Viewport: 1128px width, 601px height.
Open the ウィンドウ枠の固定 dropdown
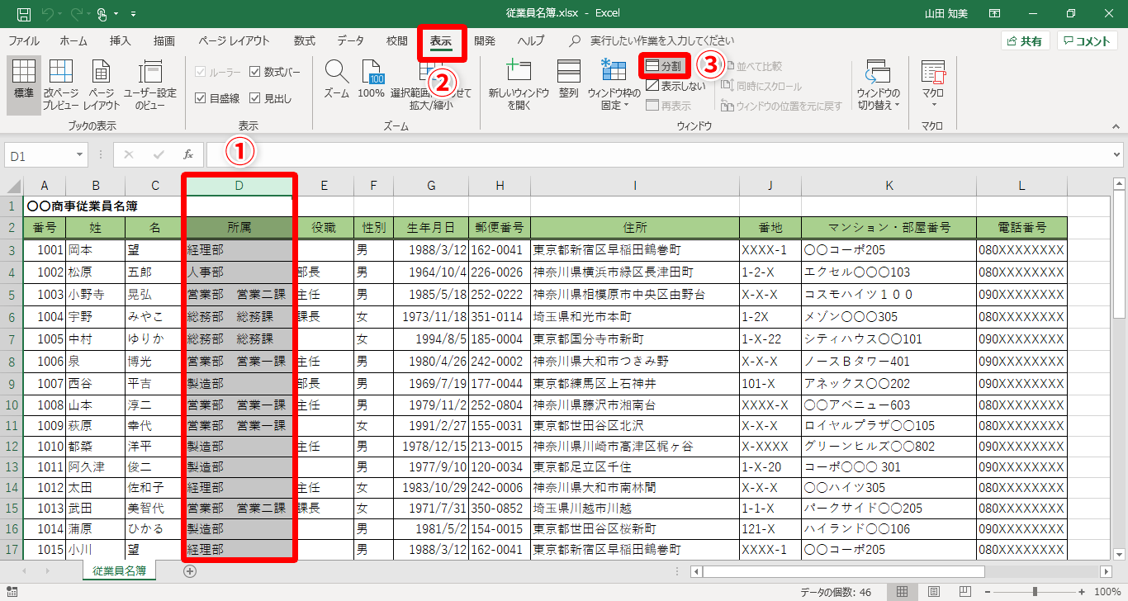[x=614, y=84]
